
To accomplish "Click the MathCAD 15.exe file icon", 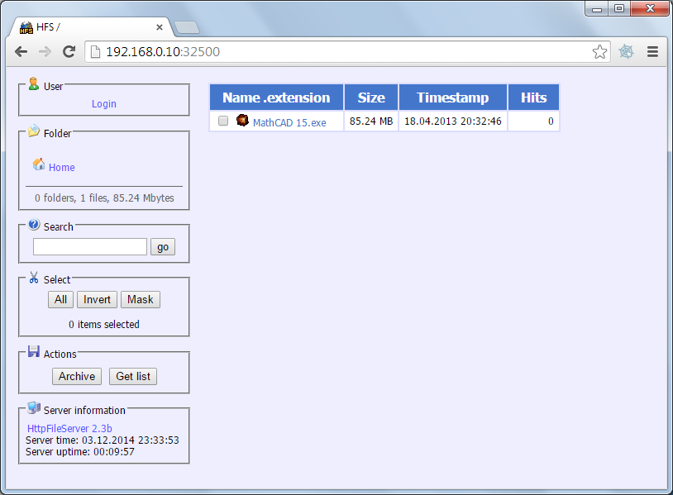I will pyautogui.click(x=242, y=120).
